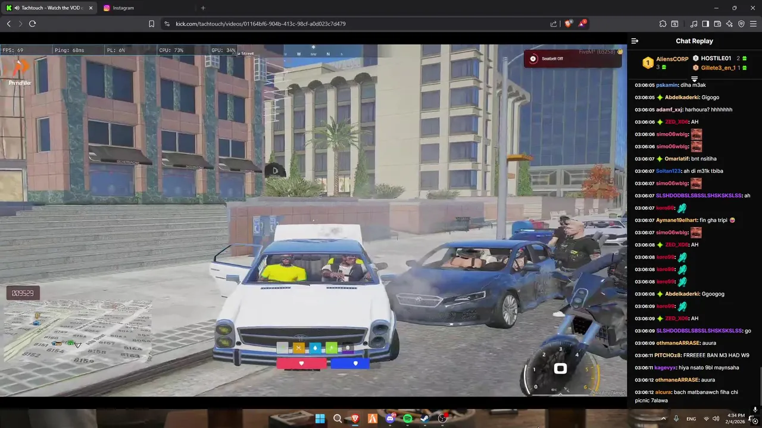Open kagevyx's username in chat

tap(666, 367)
